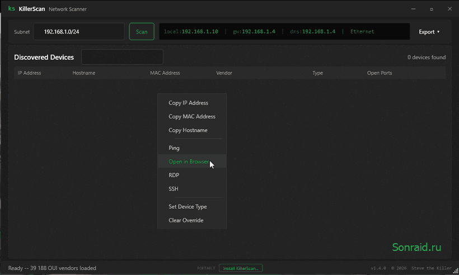Image resolution: width=459 pixels, height=275 pixels.
Task: Sort by MAC Address column header
Action: coord(165,73)
